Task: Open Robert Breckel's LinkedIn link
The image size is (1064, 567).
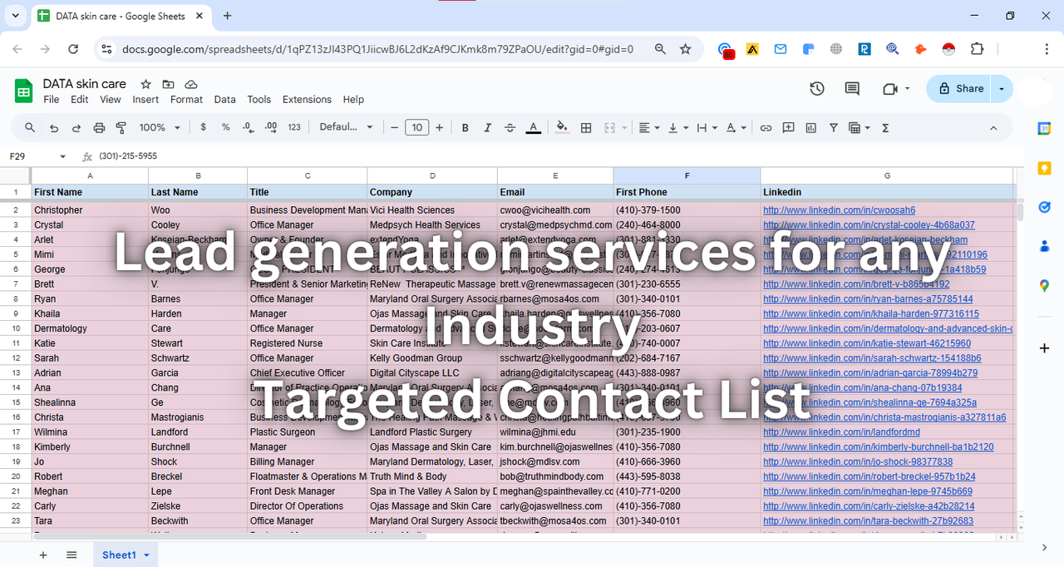Action: (869, 477)
